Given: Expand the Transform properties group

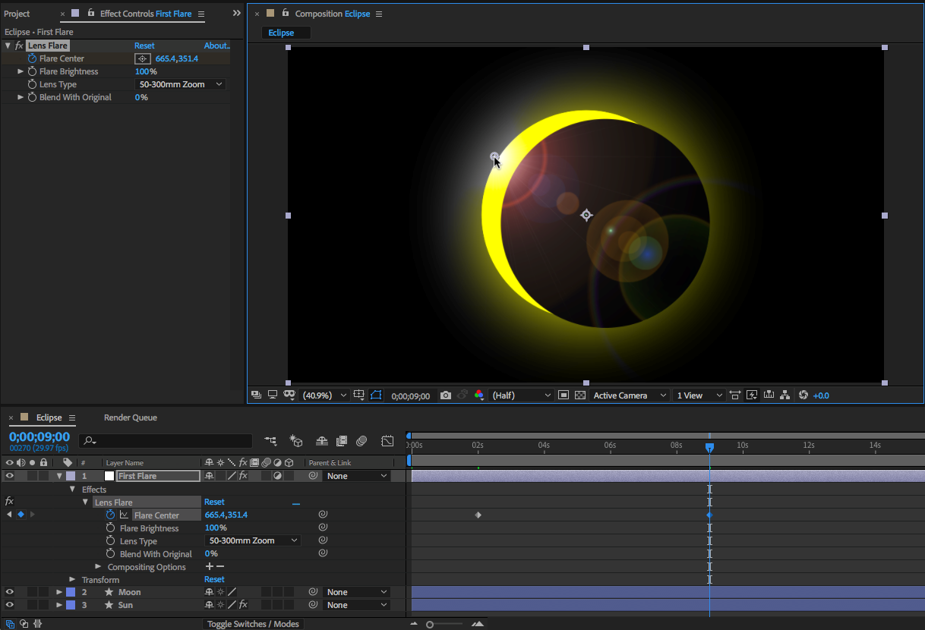Looking at the screenshot, I should pos(72,580).
